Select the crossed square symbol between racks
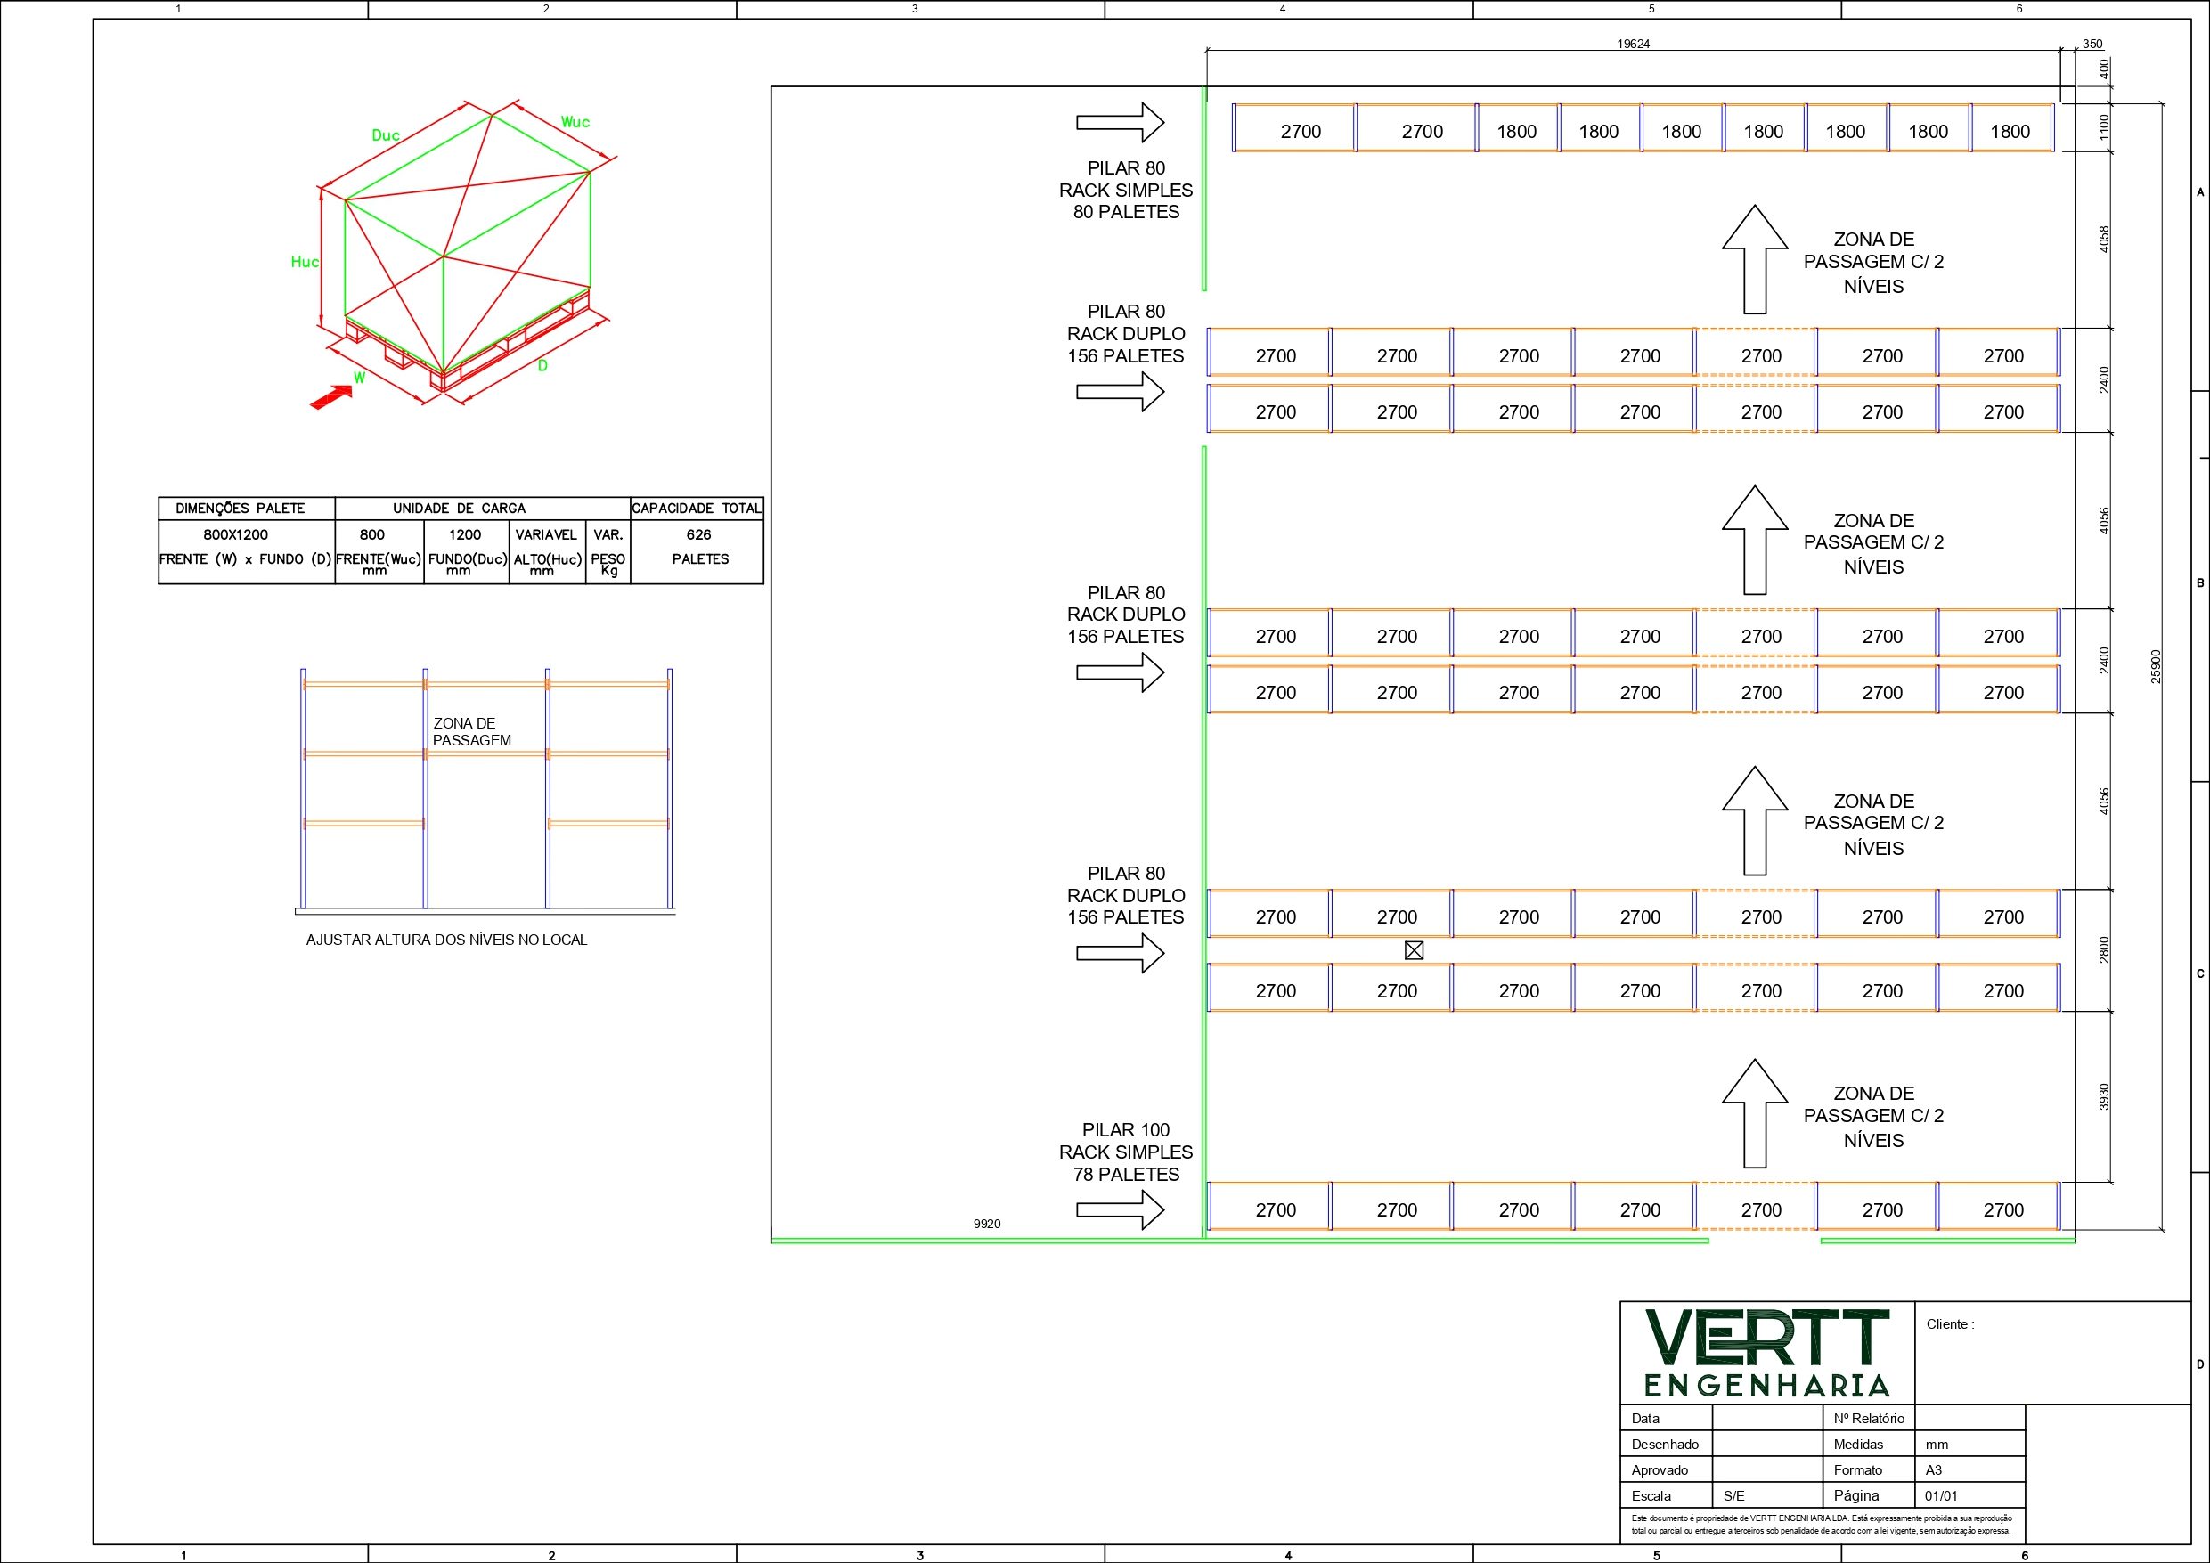Viewport: 2210px width, 1563px height. (1414, 951)
